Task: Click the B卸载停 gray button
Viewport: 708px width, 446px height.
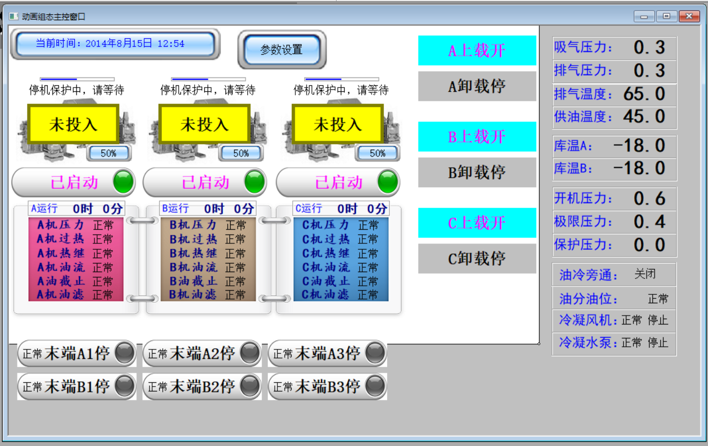Action: point(477,172)
